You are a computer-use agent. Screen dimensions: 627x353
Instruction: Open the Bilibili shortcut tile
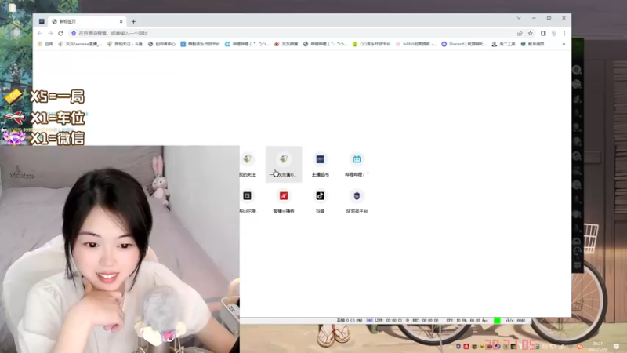pos(357,165)
